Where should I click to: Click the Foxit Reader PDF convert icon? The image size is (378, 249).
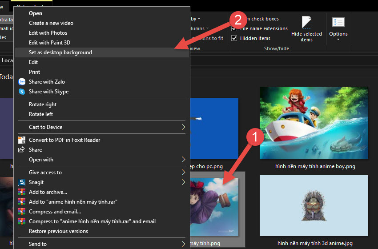point(22,140)
